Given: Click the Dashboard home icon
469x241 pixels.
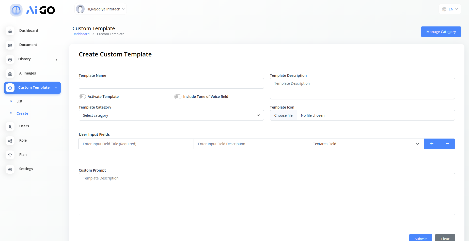Looking at the screenshot, I should point(10,31).
